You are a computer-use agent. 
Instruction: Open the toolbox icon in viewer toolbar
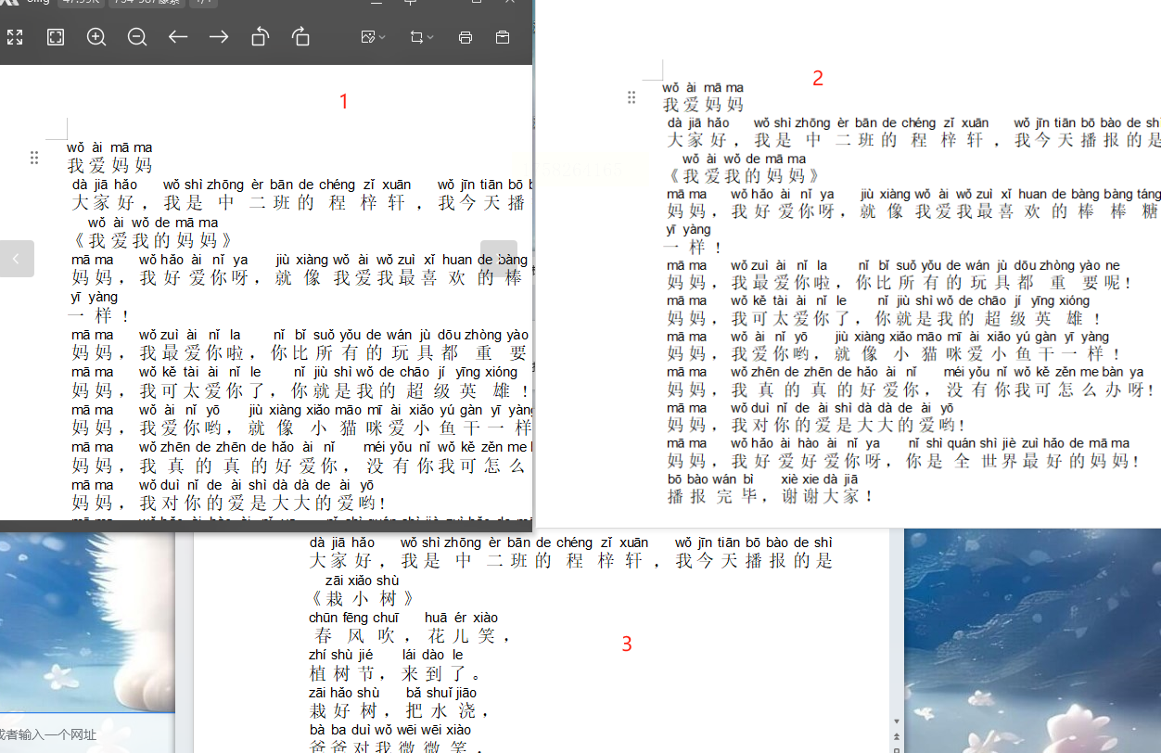click(503, 37)
